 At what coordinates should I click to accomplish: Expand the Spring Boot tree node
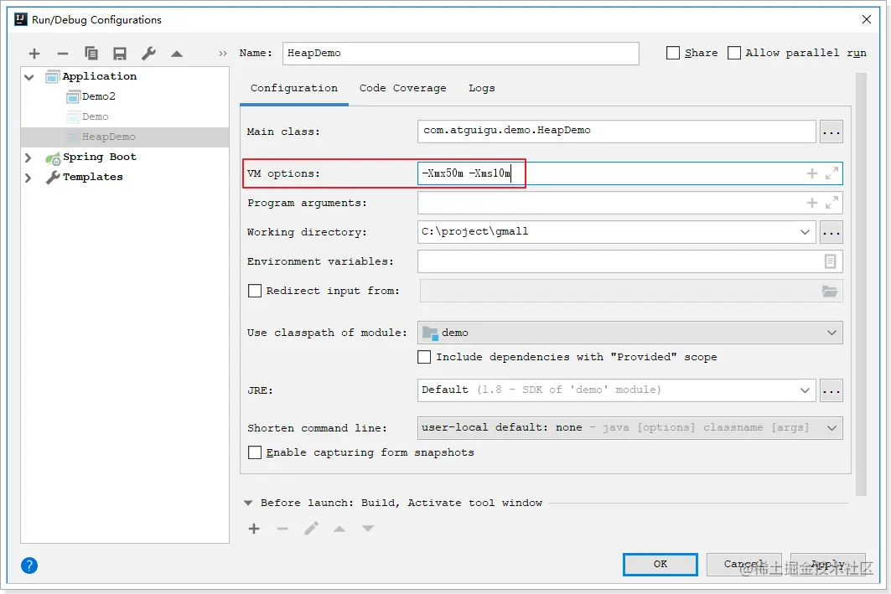click(x=28, y=158)
